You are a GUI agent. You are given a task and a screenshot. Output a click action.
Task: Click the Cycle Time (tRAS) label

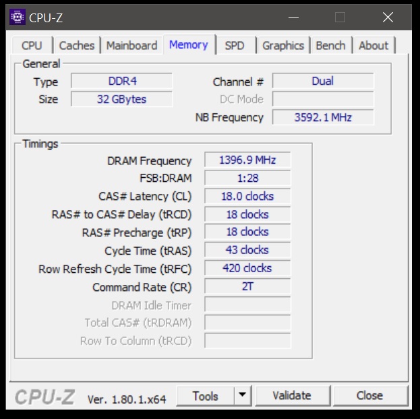148,251
